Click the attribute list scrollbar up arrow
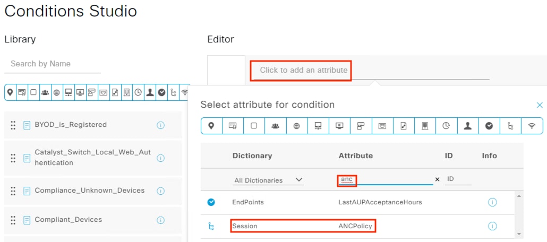Screen dimensions: 547x242 pyautogui.click(x=519, y=196)
